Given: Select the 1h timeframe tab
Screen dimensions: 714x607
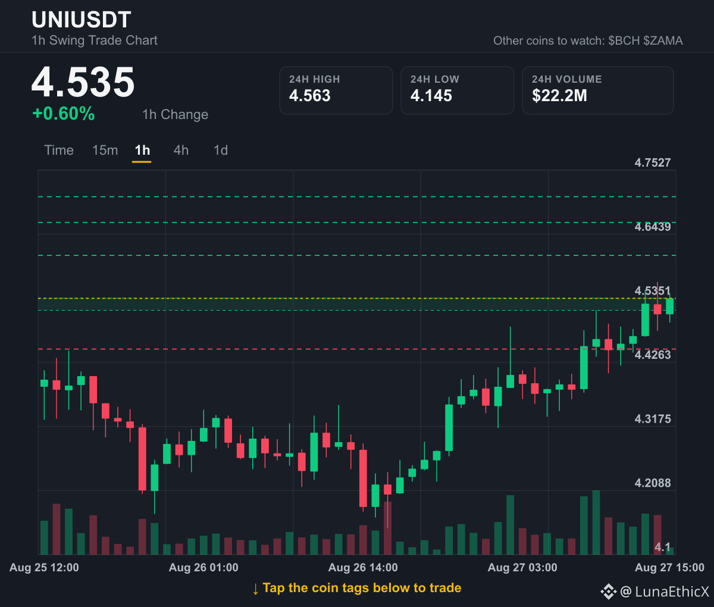Looking at the screenshot, I should (x=142, y=150).
